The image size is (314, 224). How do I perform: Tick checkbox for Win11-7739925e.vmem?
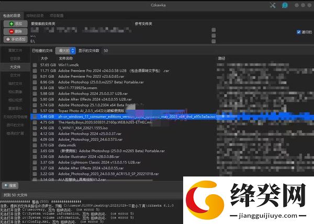[x=35, y=88]
